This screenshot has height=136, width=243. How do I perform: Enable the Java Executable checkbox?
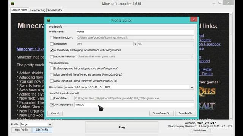52,98
